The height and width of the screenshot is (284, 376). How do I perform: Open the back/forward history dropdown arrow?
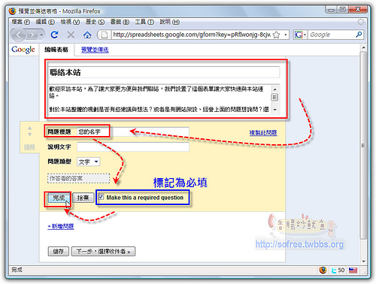click(x=41, y=35)
